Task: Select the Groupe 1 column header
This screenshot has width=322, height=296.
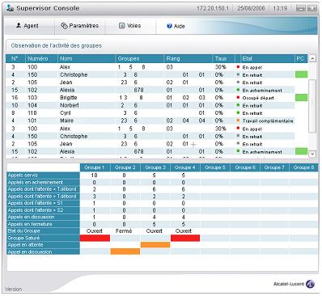Action: tap(95, 167)
